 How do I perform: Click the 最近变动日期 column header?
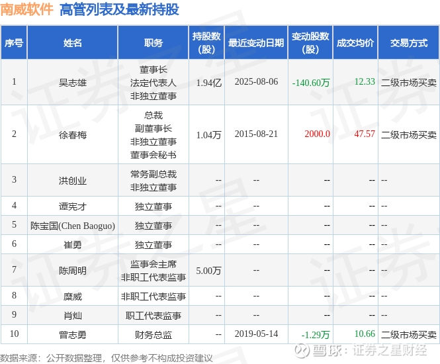256,43
